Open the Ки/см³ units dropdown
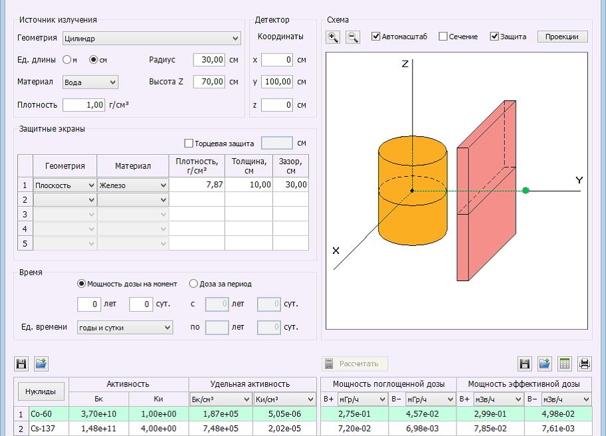This screenshot has height=436, width=606. click(x=284, y=399)
